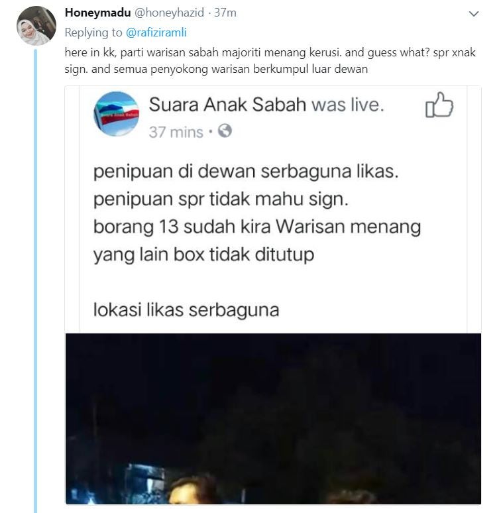The image size is (503, 513).
Task: Open the Honeymadu display name link
Action: point(98,13)
